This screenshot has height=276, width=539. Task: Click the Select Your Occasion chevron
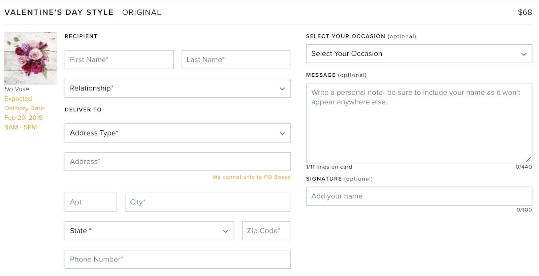coord(524,54)
